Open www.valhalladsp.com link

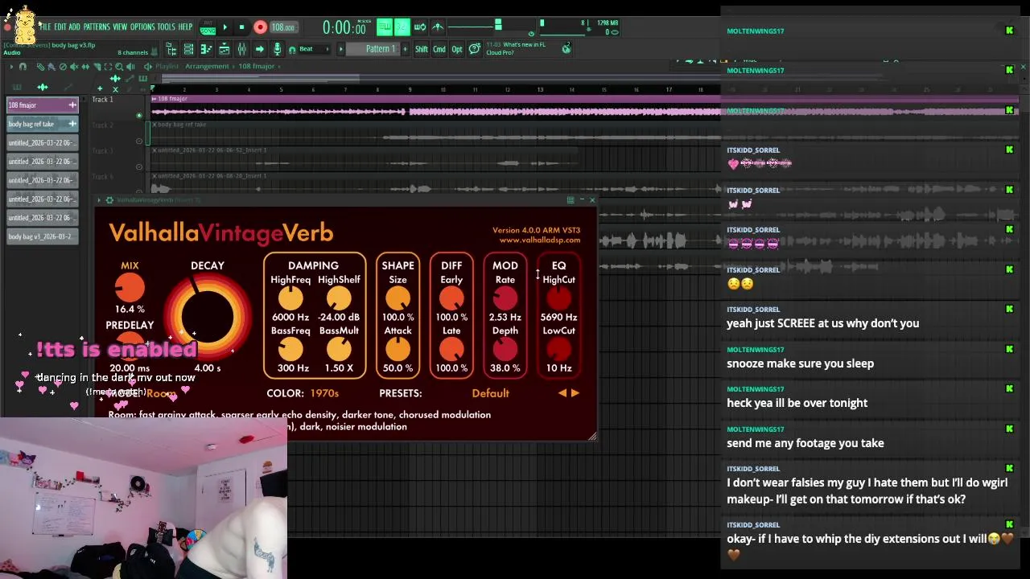pyautogui.click(x=539, y=240)
